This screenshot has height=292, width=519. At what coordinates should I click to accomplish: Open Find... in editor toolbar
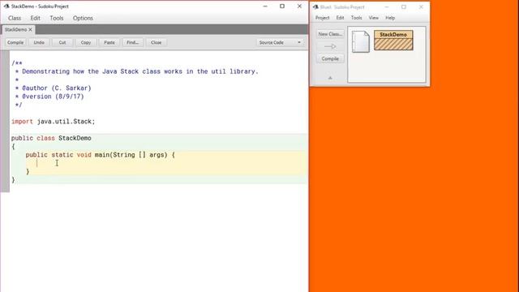[x=133, y=42]
